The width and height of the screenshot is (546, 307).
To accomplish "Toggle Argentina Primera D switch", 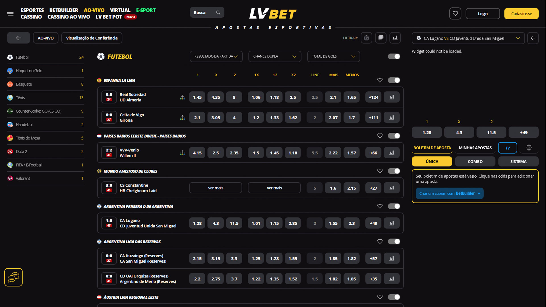I will pos(394,206).
